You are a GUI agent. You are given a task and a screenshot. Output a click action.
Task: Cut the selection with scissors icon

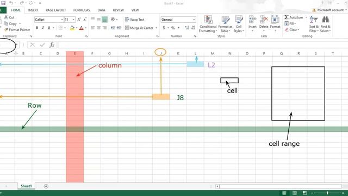9,17
